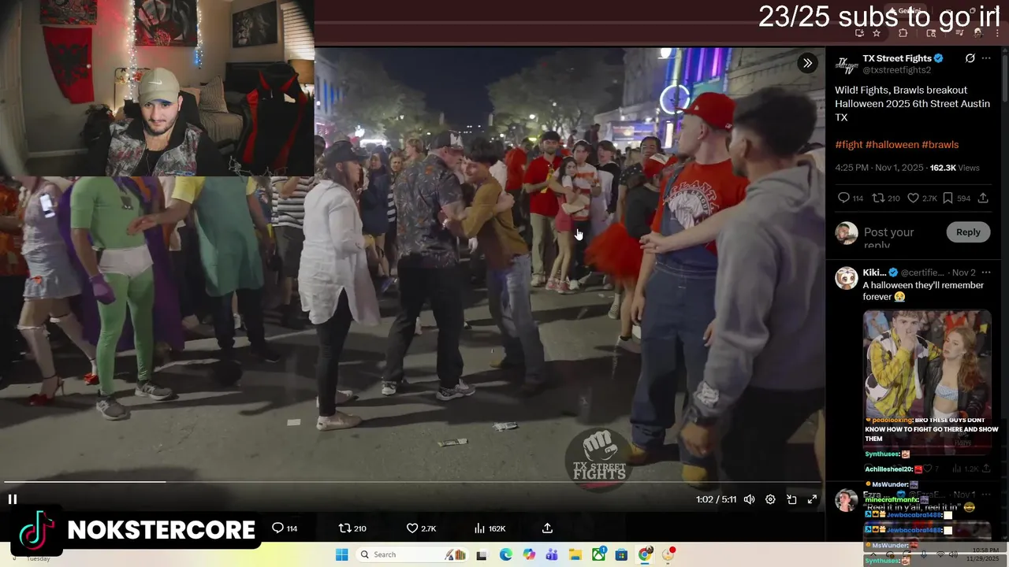Open Microsoft Store on the taskbar
This screenshot has width=1009, height=567.
(x=621, y=554)
